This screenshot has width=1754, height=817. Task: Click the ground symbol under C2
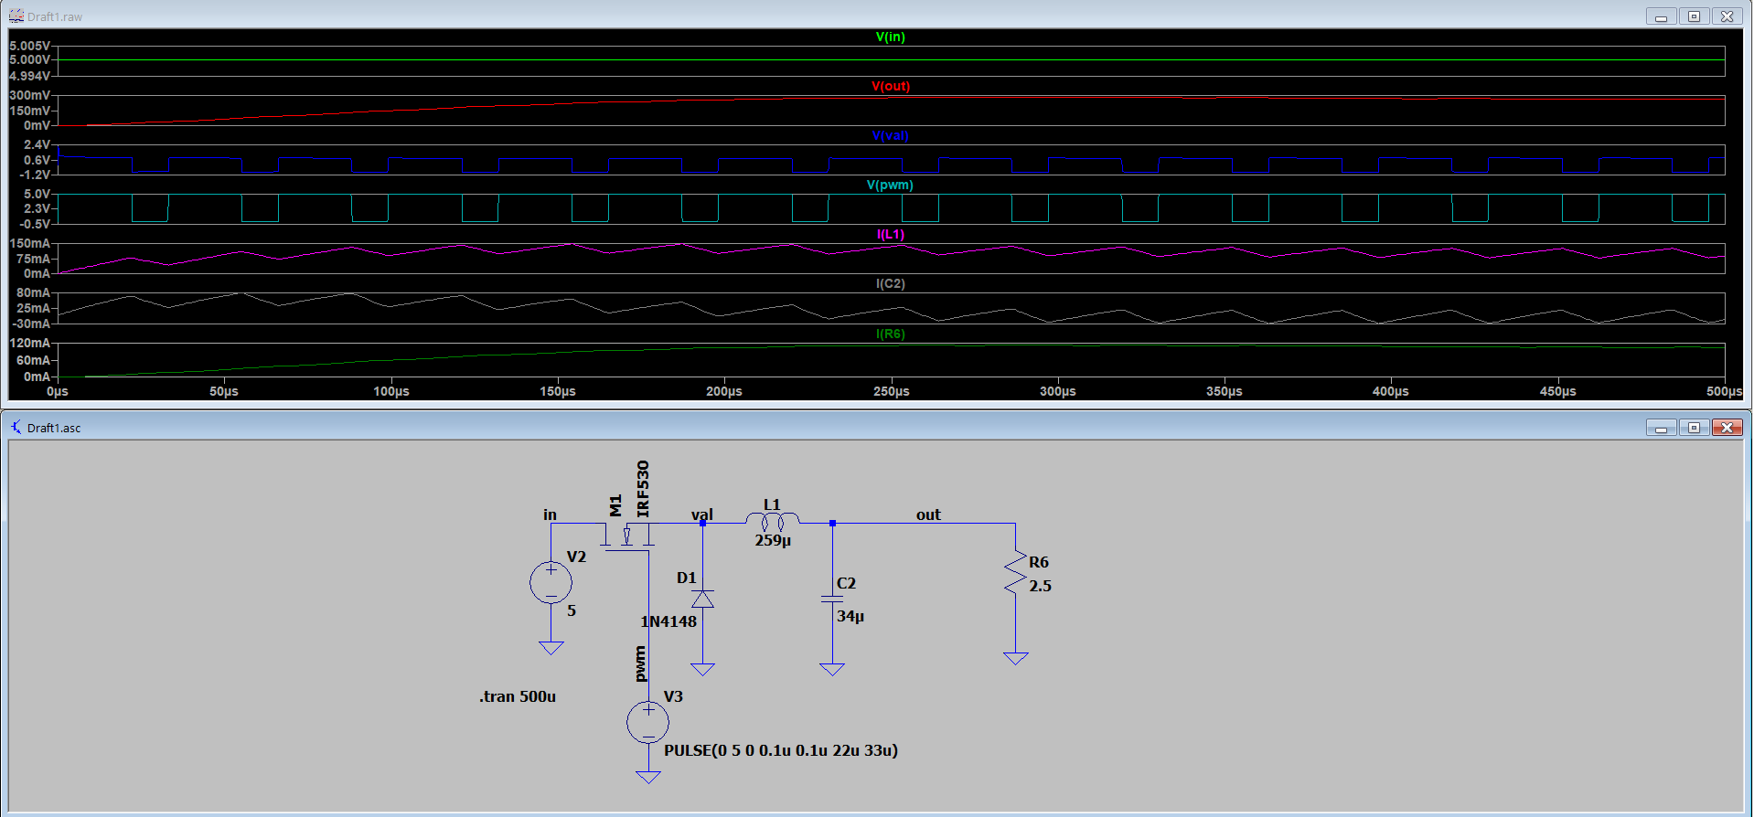(x=832, y=669)
